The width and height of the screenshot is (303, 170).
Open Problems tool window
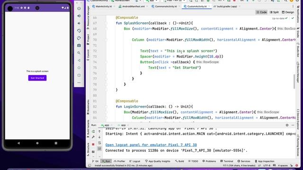[x=209, y=161]
